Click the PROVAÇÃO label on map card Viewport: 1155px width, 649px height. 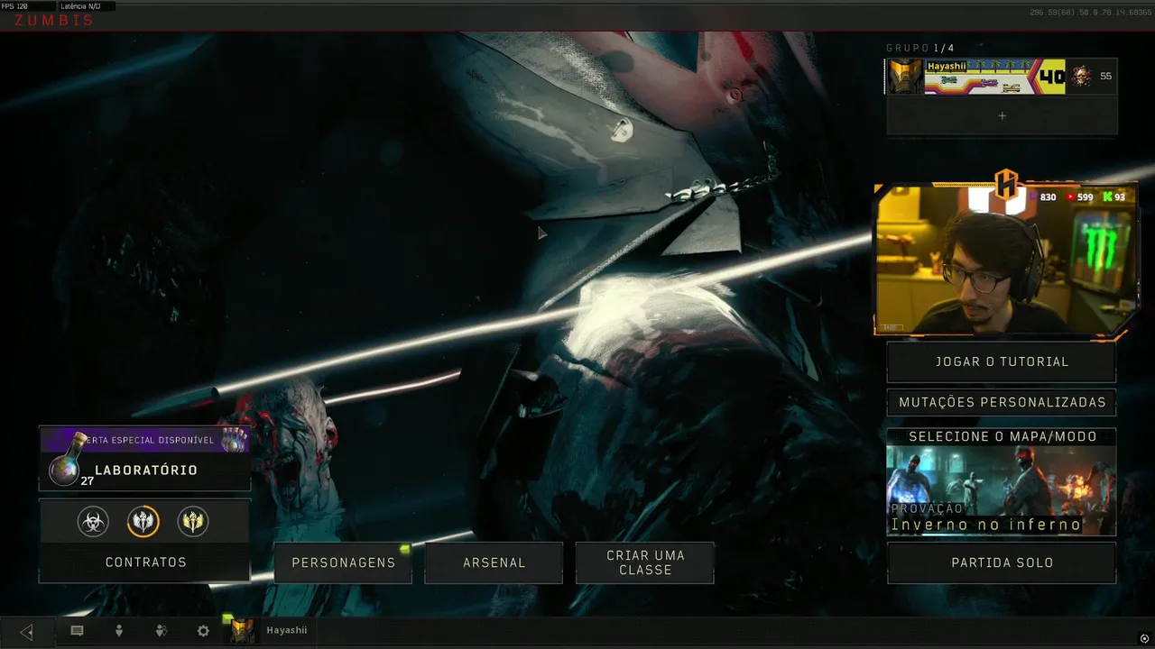click(x=927, y=509)
